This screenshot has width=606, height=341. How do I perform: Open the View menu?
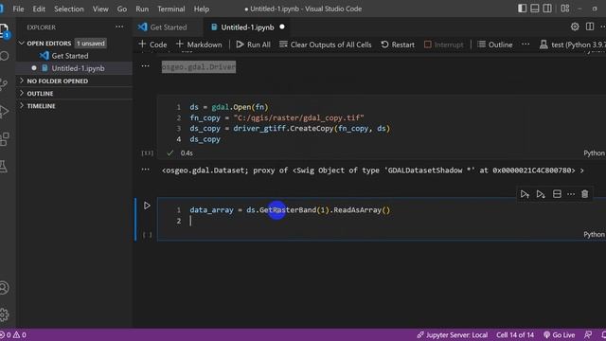point(100,9)
